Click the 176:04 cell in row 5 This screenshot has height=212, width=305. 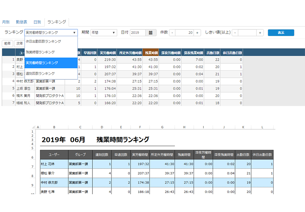click(107, 88)
